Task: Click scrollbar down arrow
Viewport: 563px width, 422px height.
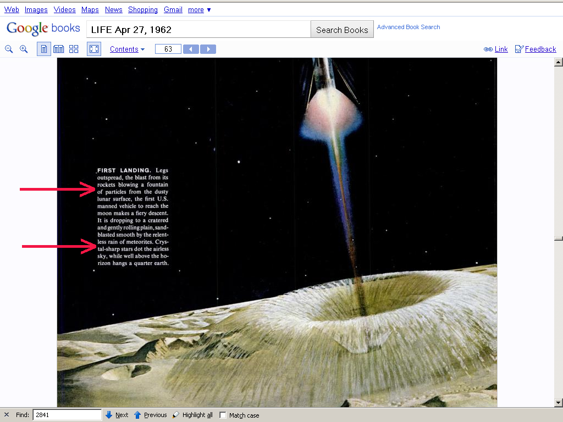Action: 559,403
